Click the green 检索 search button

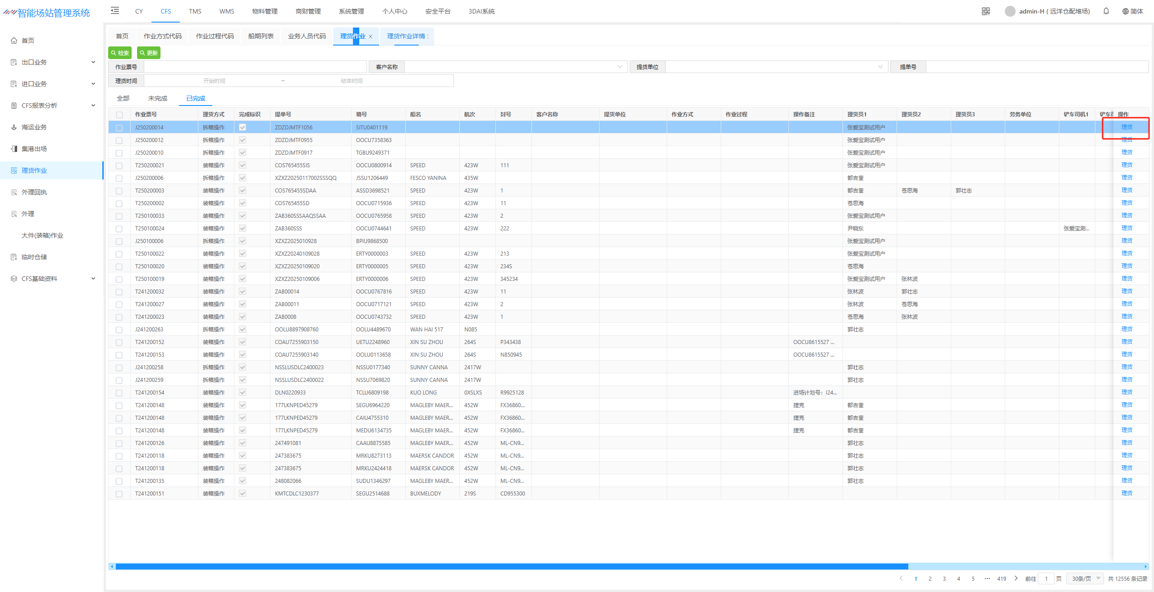(120, 53)
